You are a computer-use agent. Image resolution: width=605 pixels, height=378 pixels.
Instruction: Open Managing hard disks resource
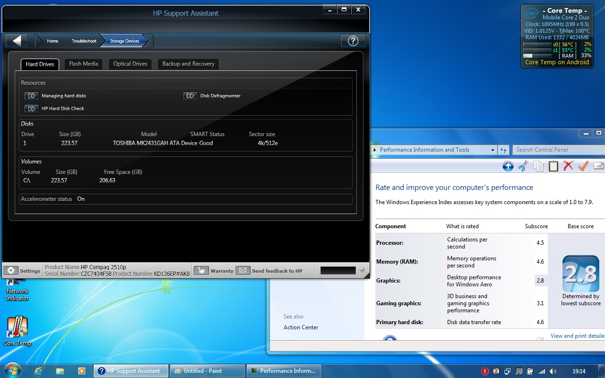pyautogui.click(x=55, y=95)
